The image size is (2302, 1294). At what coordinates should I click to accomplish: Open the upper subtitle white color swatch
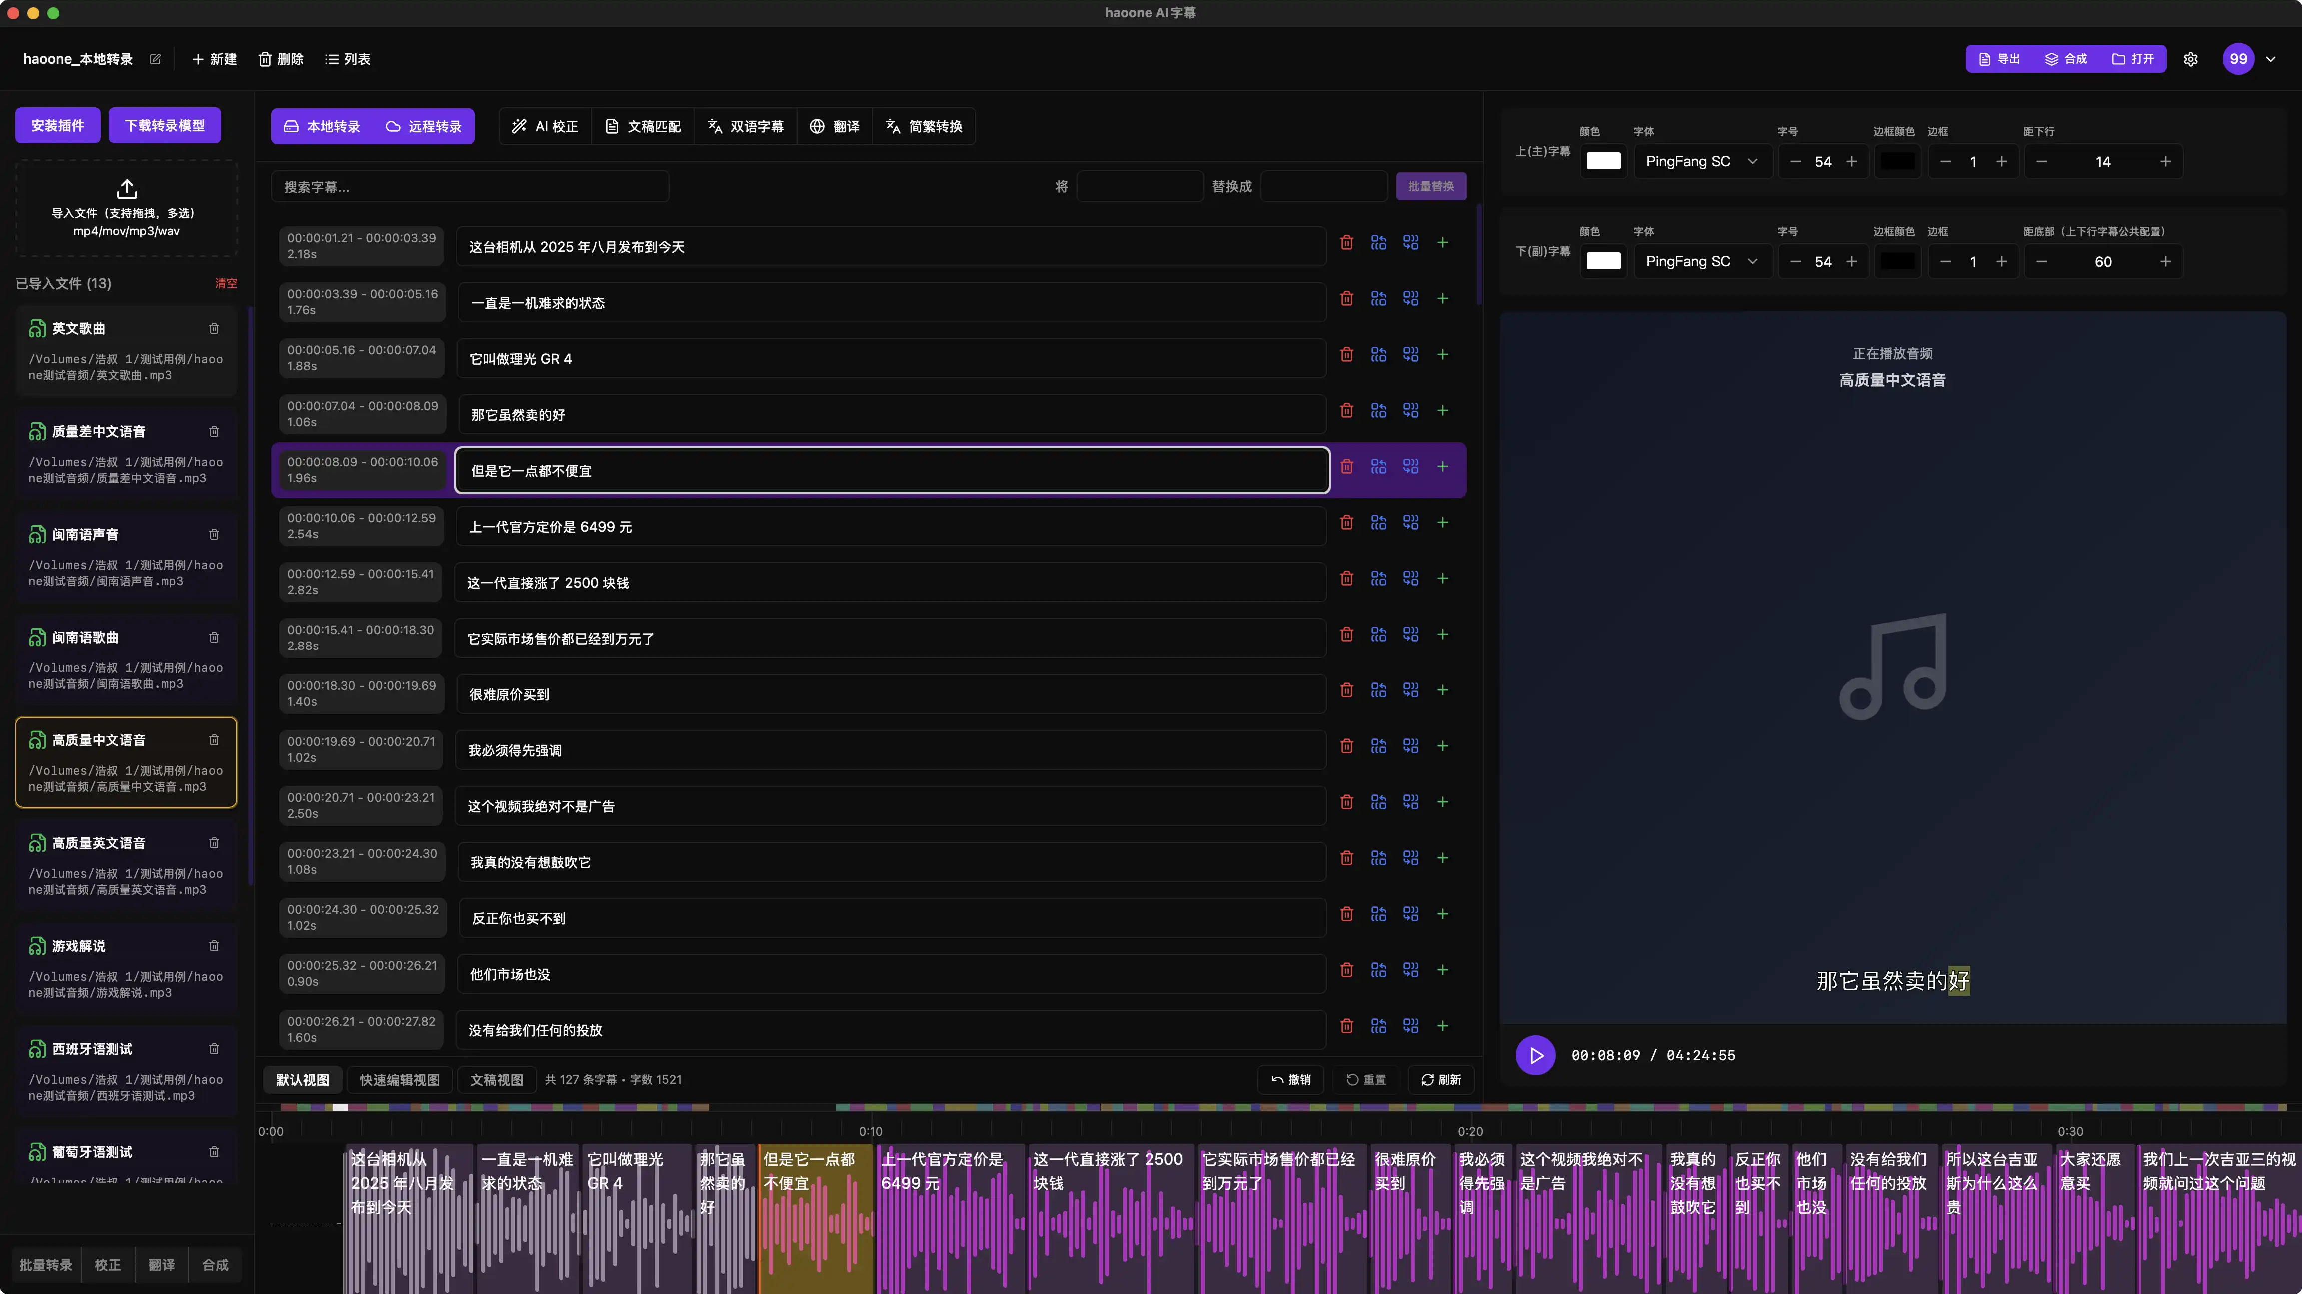click(x=1603, y=162)
